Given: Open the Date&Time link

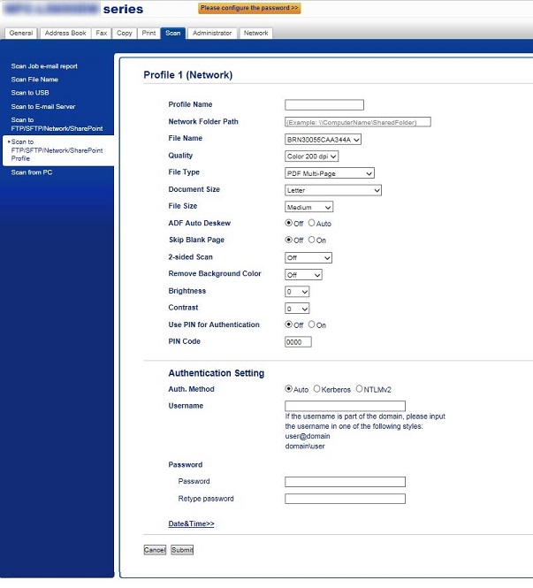Looking at the screenshot, I should (191, 524).
